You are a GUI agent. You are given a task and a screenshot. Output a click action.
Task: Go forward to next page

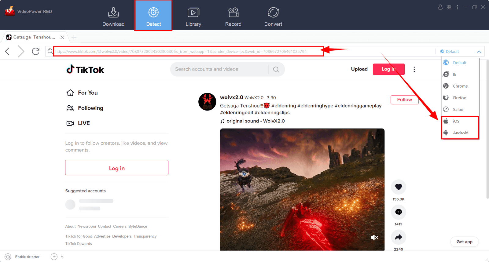point(21,51)
